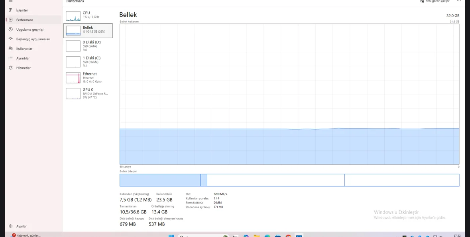Click the Tamamlanan label

pos(128,206)
